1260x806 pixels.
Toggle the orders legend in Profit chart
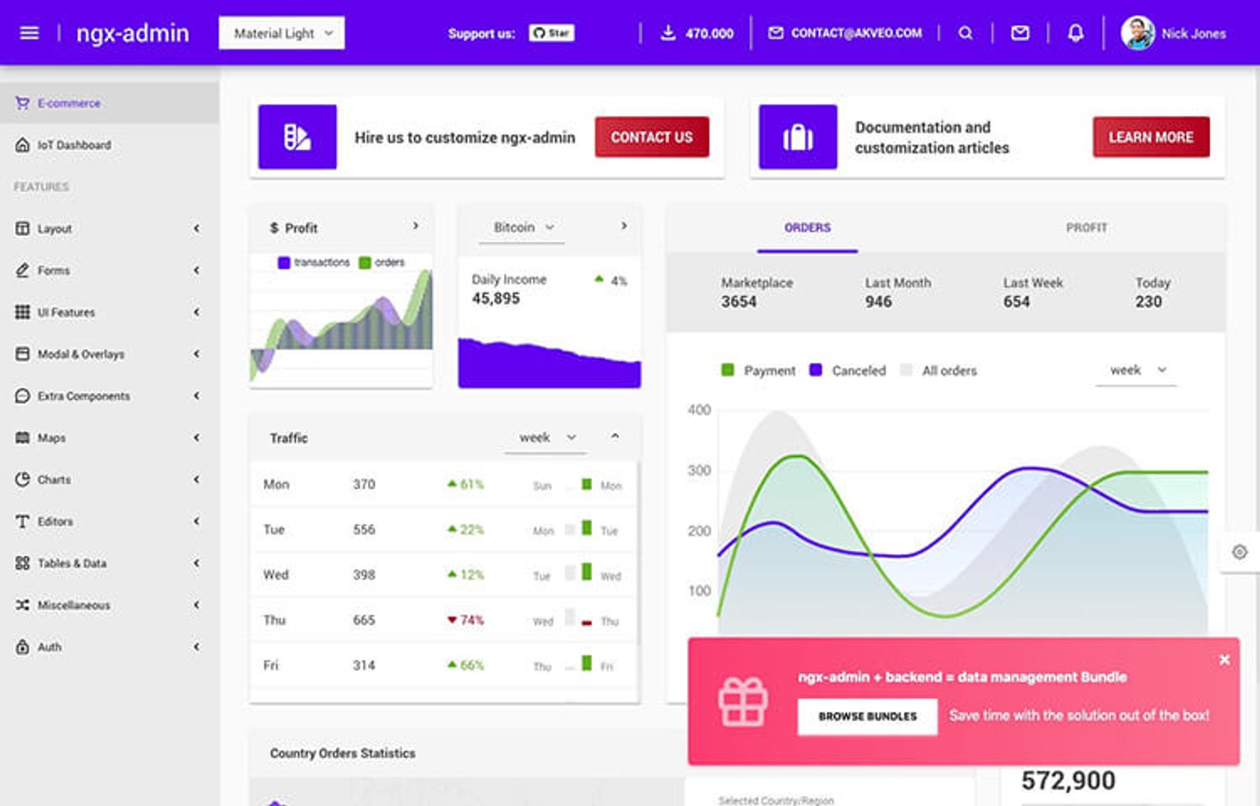pos(382,262)
